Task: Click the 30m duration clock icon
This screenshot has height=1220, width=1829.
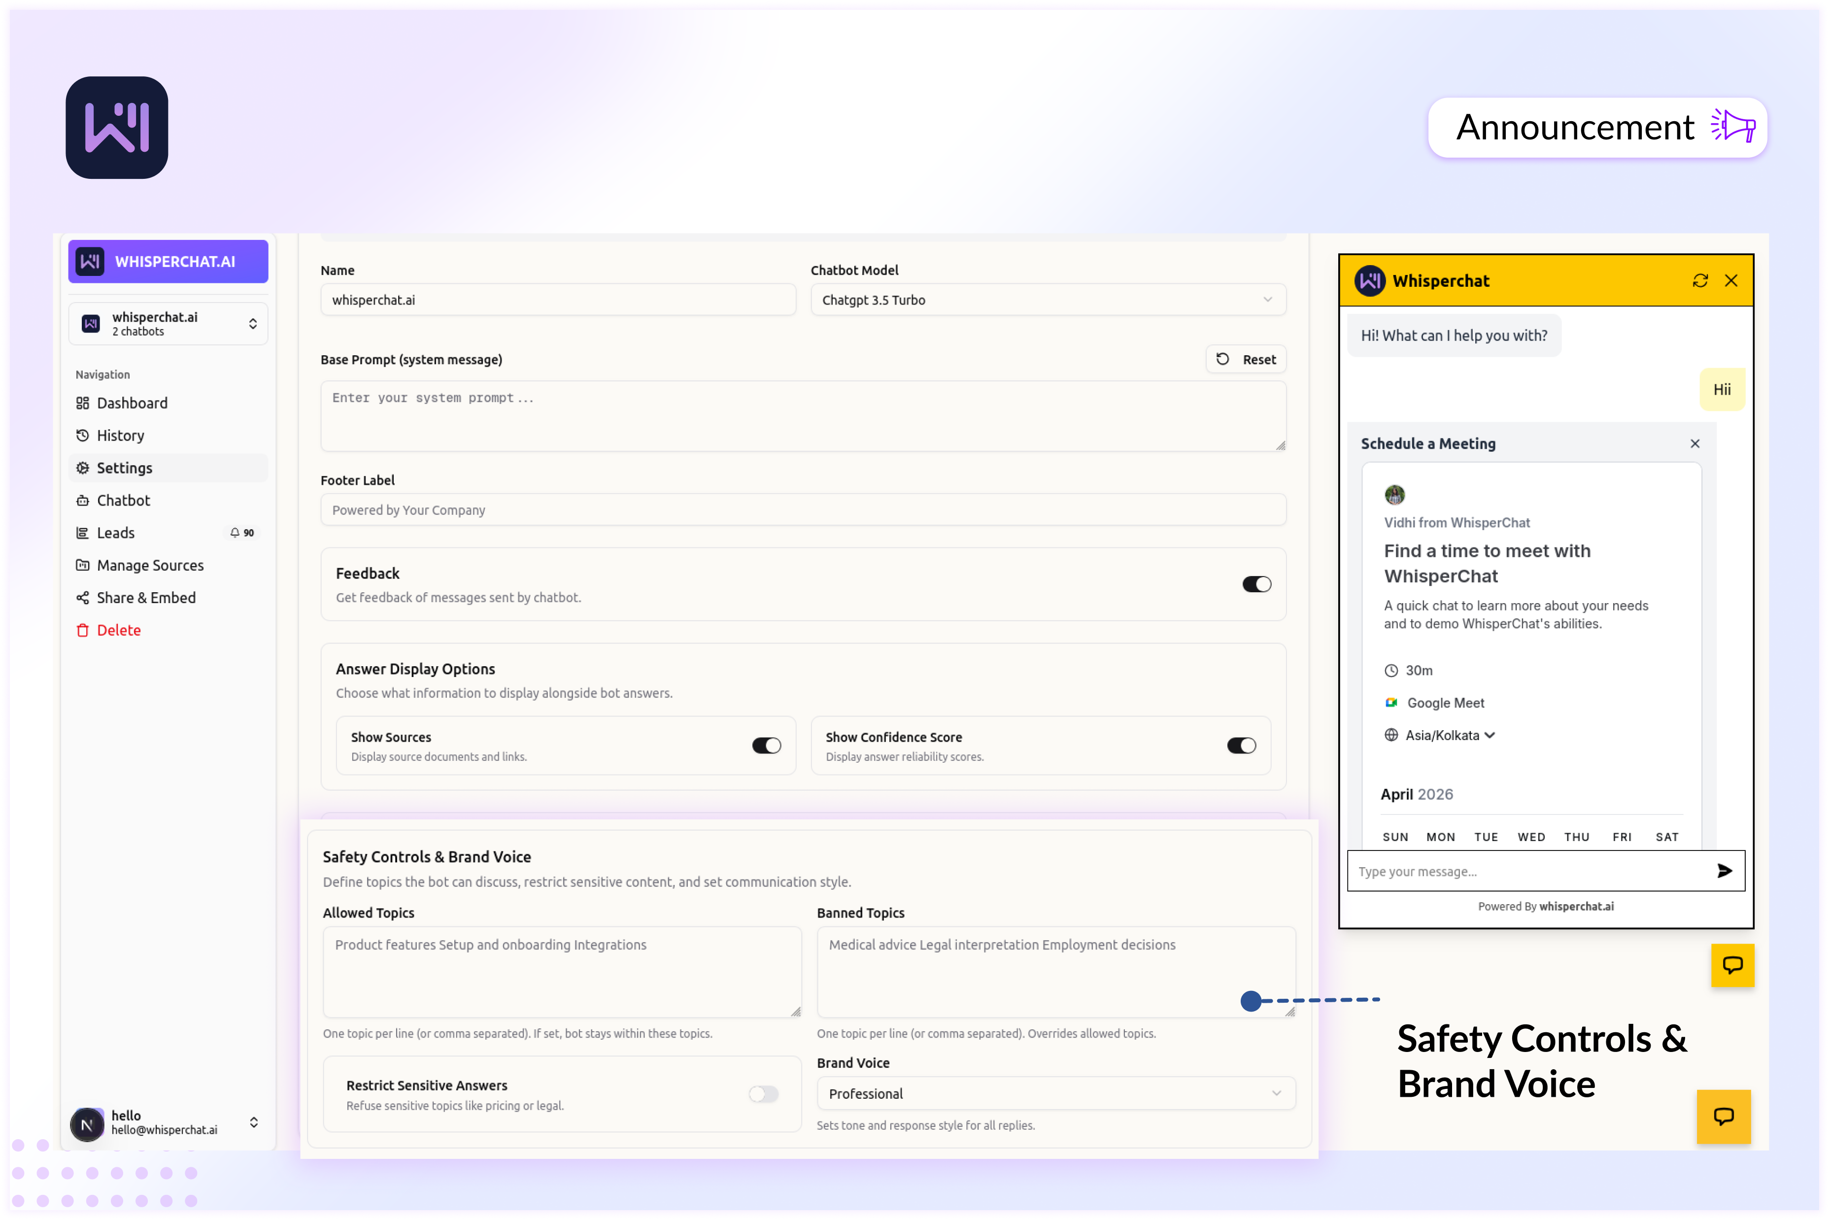Action: point(1391,671)
